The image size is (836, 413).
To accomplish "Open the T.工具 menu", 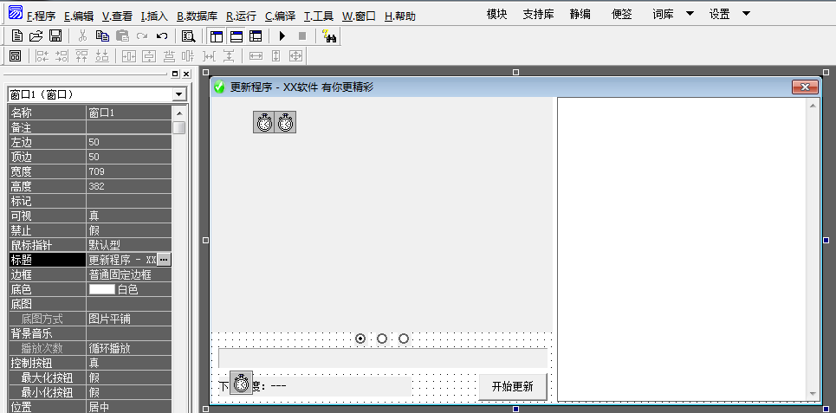I will click(x=319, y=16).
